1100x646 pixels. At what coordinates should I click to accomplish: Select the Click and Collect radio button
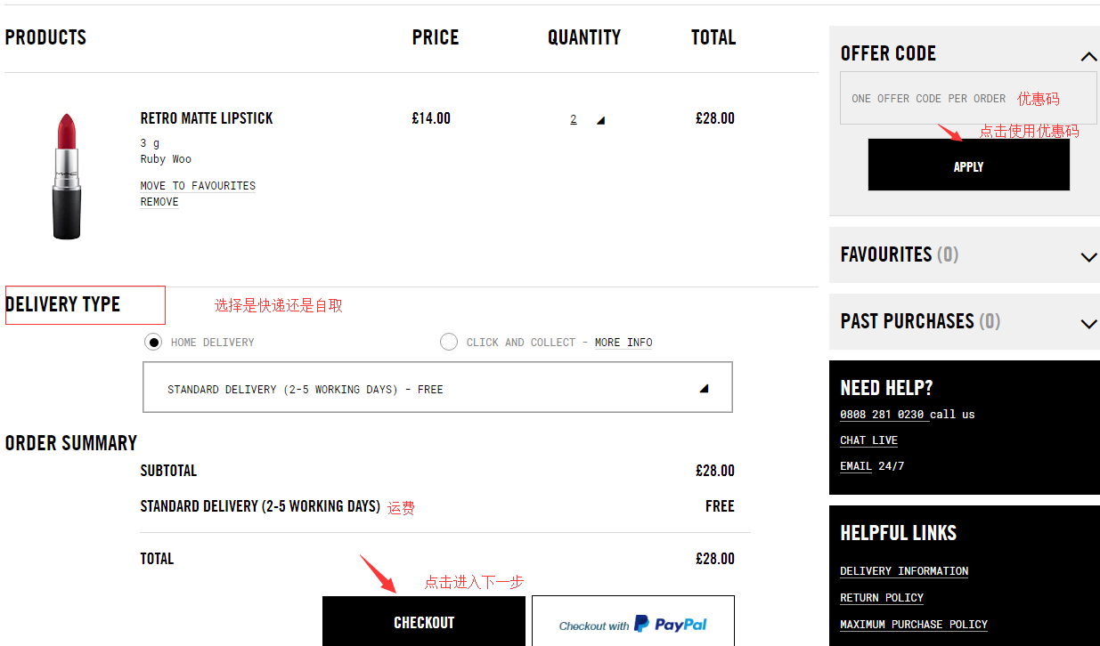[449, 343]
